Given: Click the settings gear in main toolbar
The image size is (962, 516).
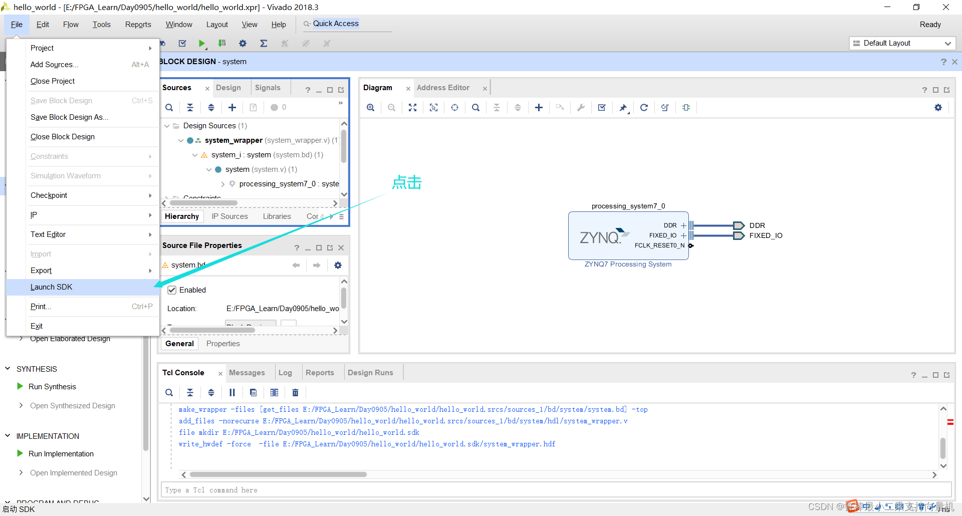Looking at the screenshot, I should [243, 44].
